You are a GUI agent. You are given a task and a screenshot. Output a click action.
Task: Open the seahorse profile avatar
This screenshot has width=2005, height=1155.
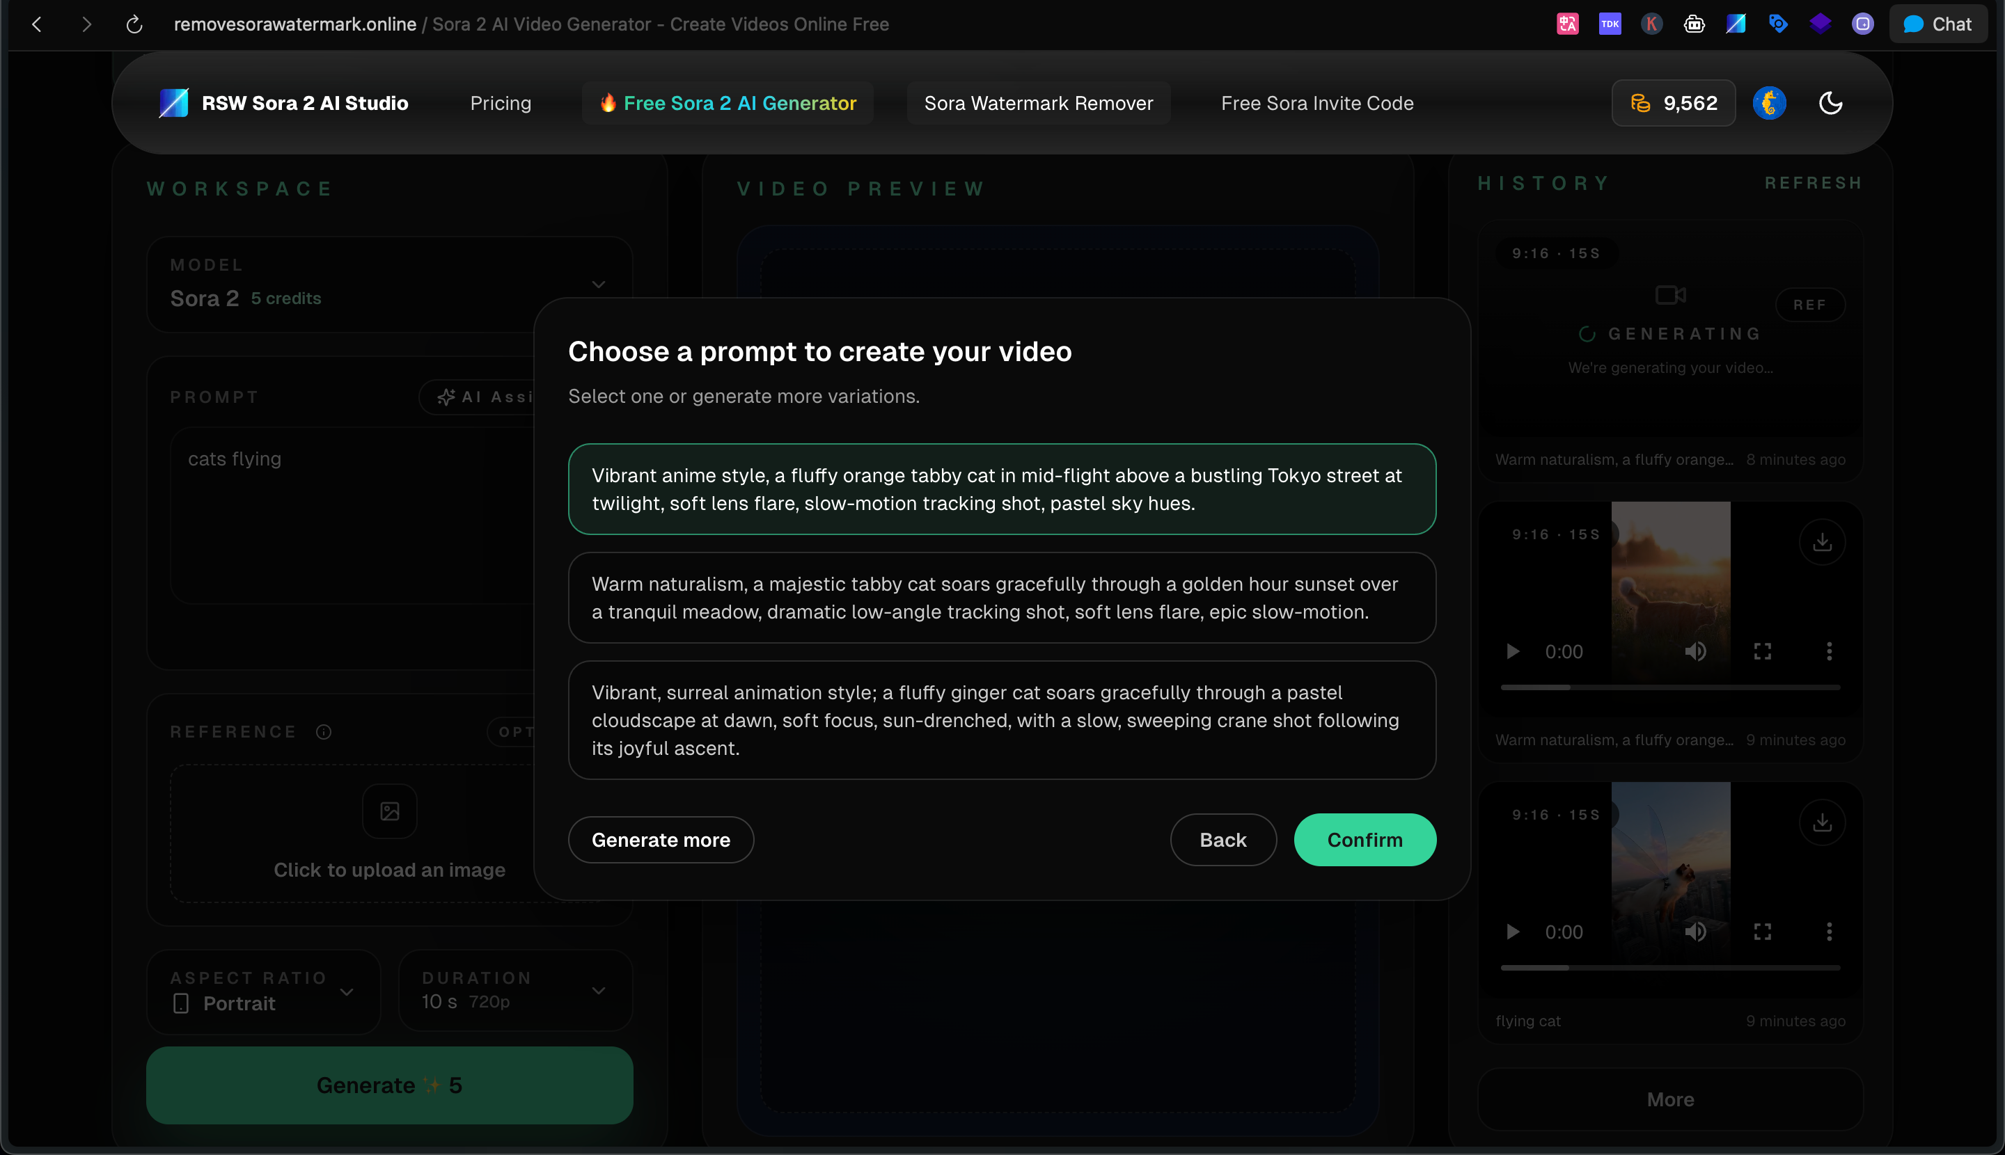pos(1770,103)
